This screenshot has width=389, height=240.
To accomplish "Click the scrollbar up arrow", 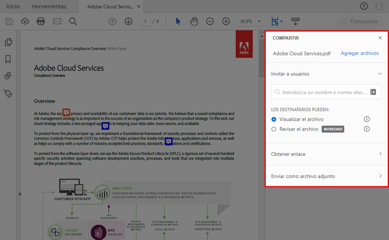I will point(262,37).
